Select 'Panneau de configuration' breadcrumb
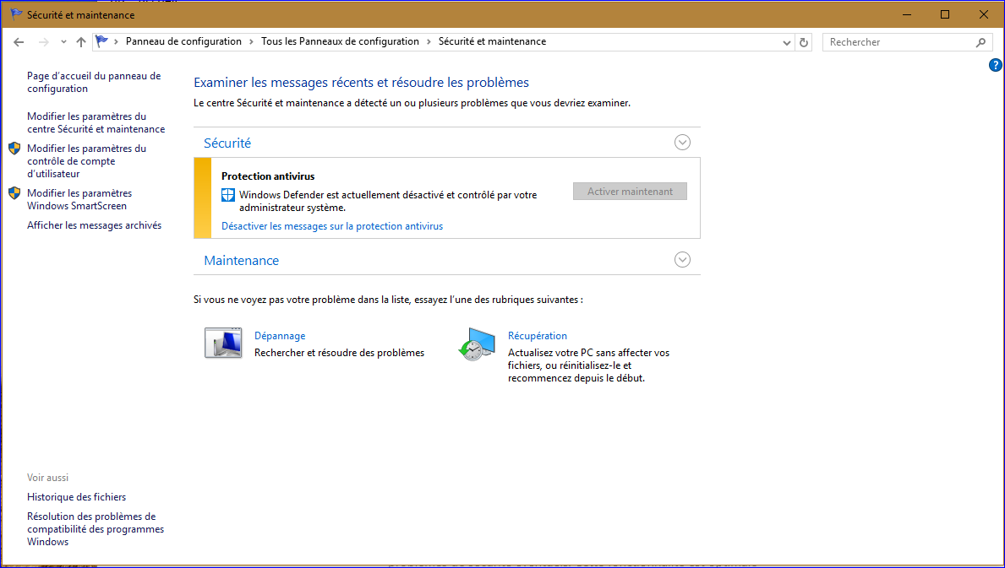The height and width of the screenshot is (568, 1005). point(183,41)
